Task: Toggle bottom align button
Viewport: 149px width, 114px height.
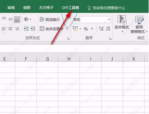Action: click(17, 20)
